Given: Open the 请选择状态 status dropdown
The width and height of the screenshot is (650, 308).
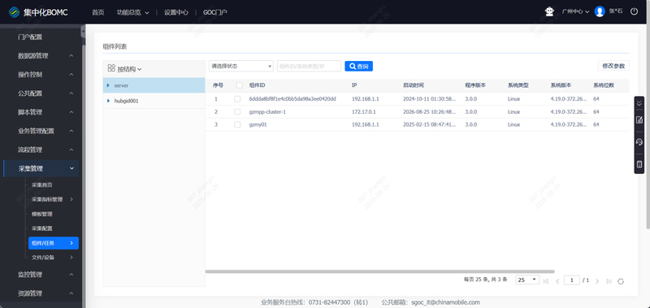Looking at the screenshot, I should (x=241, y=66).
